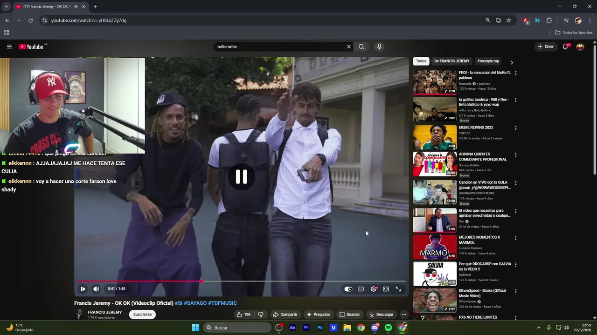Open a new Chrome tab

point(95,7)
